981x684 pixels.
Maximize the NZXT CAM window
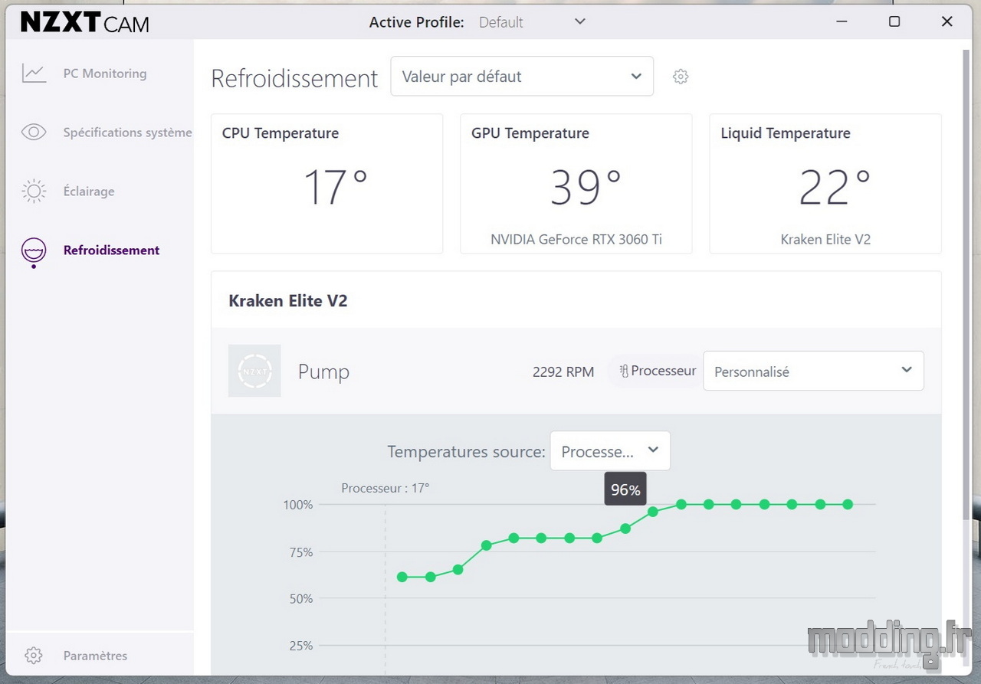pyautogui.click(x=894, y=21)
